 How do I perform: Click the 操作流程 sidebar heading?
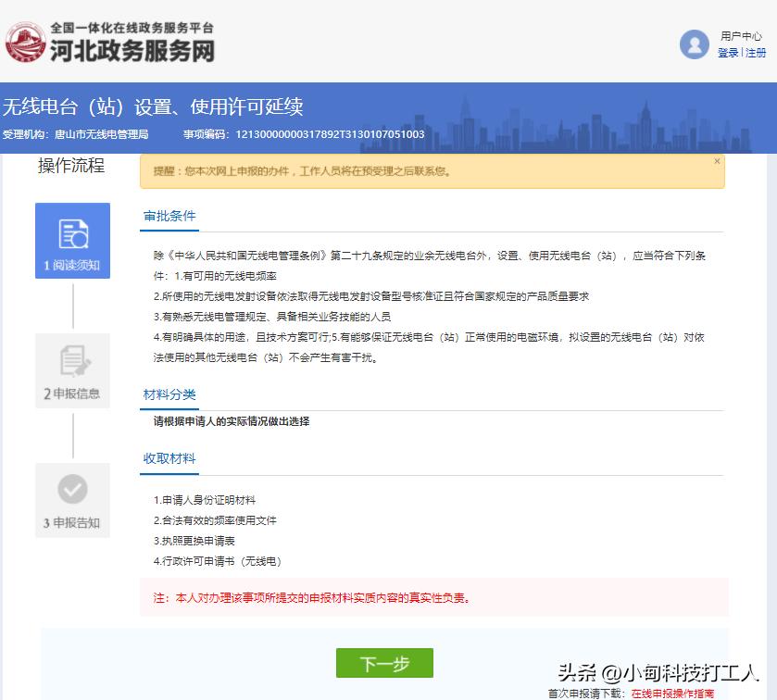pos(72,166)
